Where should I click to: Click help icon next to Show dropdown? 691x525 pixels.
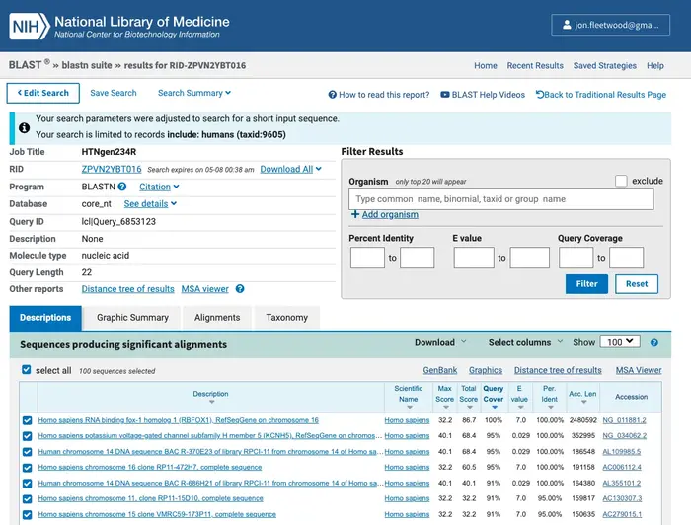pyautogui.click(x=654, y=342)
